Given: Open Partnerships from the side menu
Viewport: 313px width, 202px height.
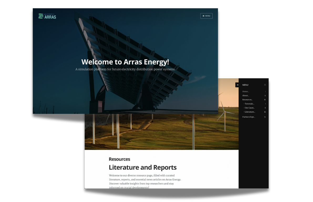Looking at the screenshot, I should point(249,117).
